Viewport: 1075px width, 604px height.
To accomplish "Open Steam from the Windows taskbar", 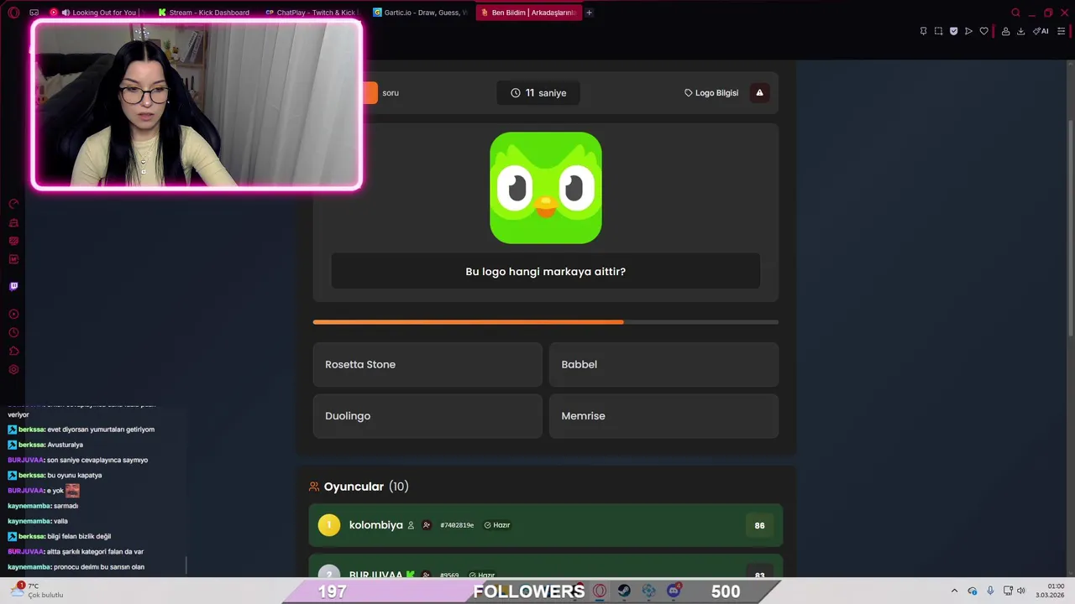I will point(624,591).
